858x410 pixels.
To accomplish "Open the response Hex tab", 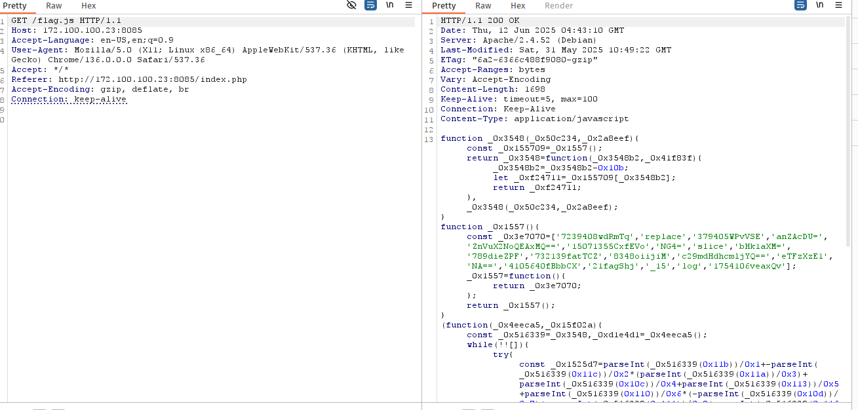I will coord(518,6).
